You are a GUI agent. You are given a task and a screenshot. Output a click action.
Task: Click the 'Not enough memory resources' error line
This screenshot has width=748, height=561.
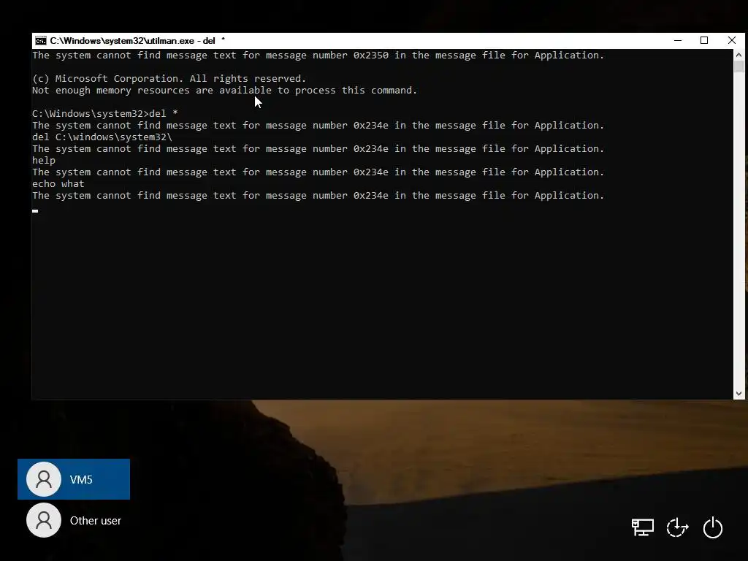pos(225,90)
